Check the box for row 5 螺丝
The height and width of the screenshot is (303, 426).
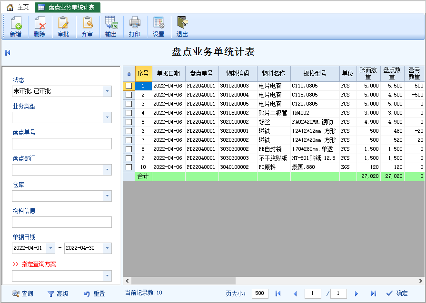(x=129, y=122)
